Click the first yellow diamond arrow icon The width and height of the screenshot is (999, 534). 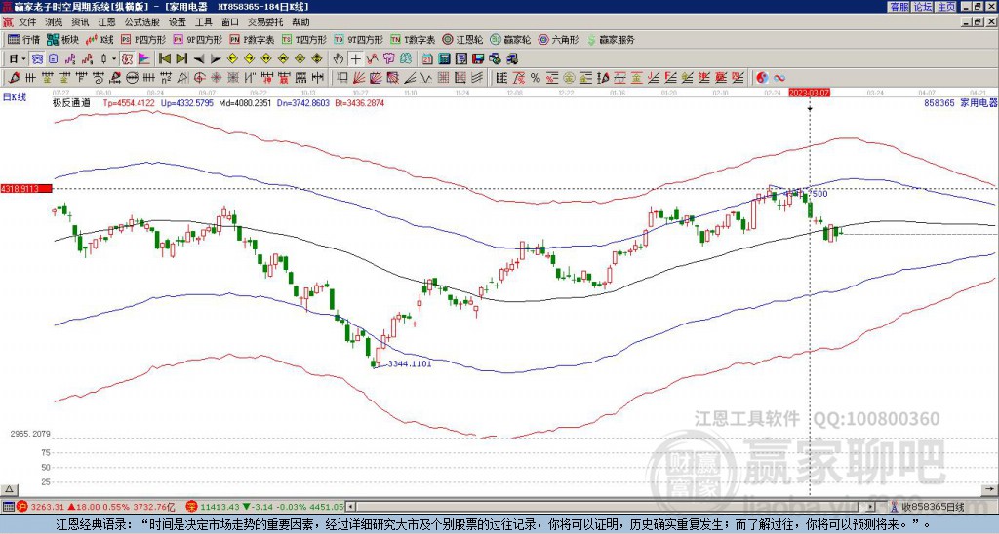click(232, 59)
